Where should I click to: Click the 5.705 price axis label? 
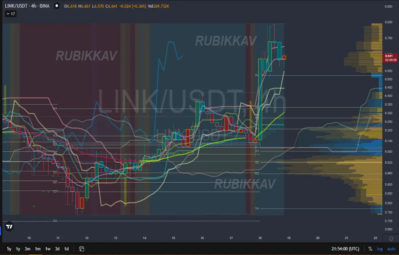[x=388, y=221]
